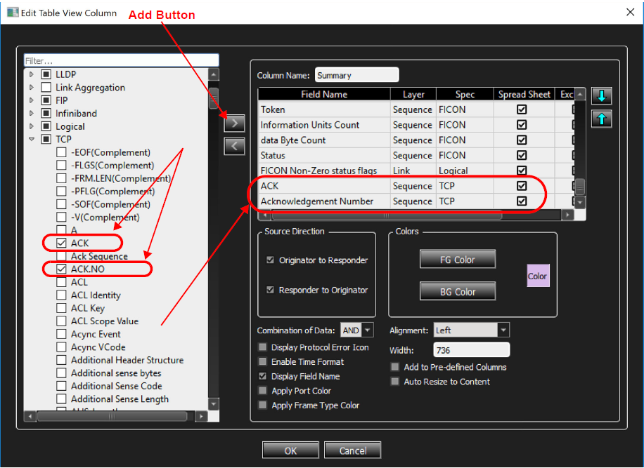Open Combination of Data AND dropdown

368,330
